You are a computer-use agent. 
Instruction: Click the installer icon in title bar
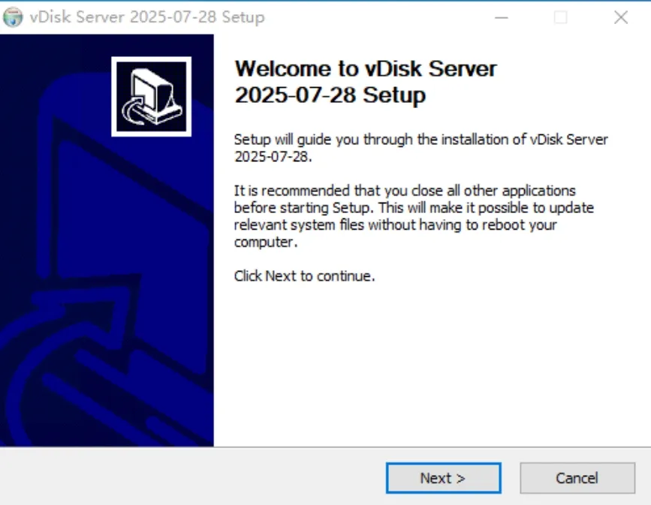[13, 17]
